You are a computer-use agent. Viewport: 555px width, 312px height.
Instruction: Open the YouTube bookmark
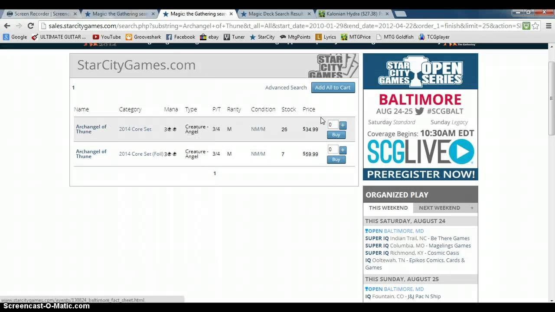click(107, 37)
